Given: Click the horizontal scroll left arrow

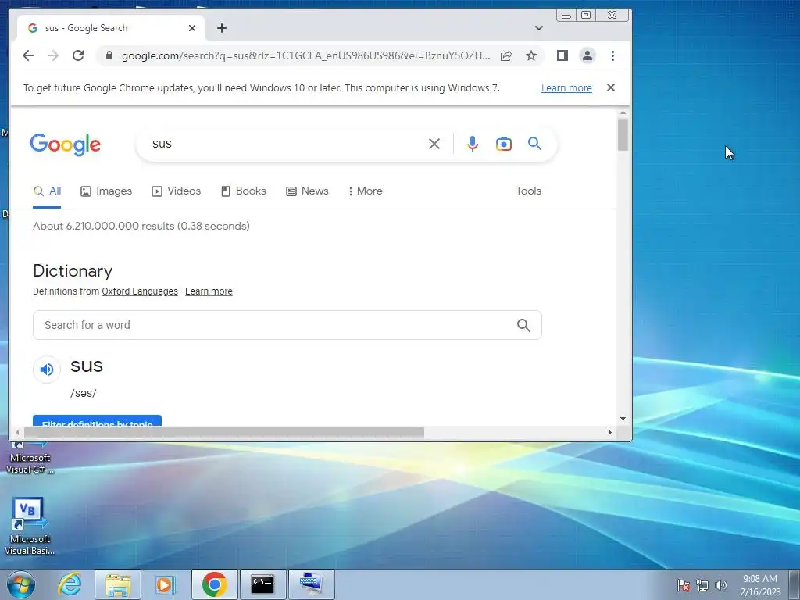Looking at the screenshot, I should [x=17, y=433].
